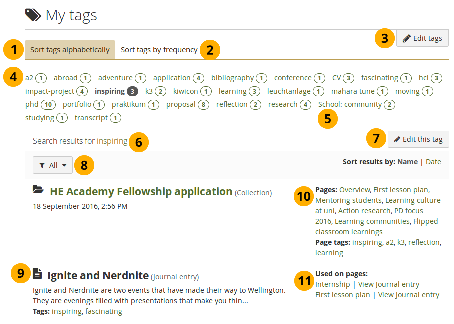Select the phd tag
Viewport: 454px width, 324px height.
31,104
